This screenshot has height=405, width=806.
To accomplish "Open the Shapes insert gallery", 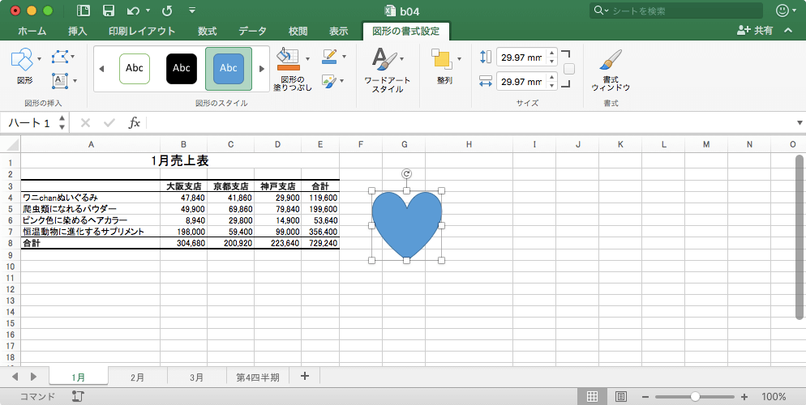I will (x=22, y=60).
